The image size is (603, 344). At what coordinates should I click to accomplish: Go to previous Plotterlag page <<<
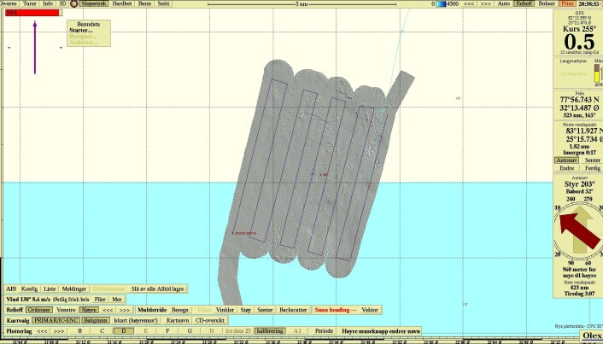point(42,331)
